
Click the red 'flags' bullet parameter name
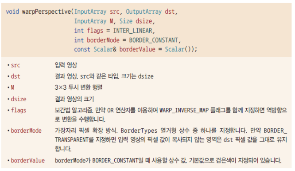point(19,110)
